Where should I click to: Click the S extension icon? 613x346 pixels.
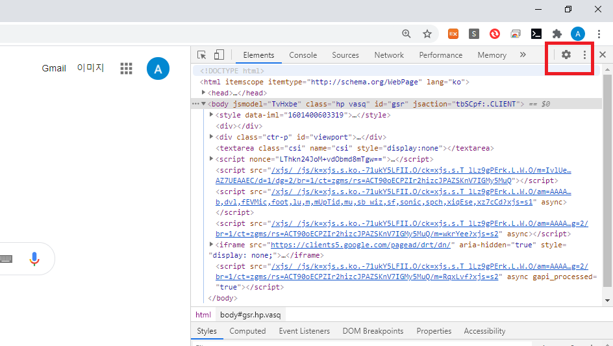click(474, 34)
